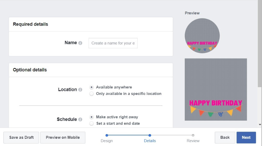263x146 pixels.
Task: Click the scrollbar down arrow
Action: point(260,125)
